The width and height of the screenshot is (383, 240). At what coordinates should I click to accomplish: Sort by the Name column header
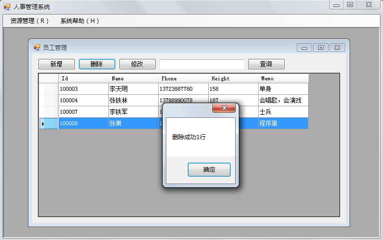[133, 78]
